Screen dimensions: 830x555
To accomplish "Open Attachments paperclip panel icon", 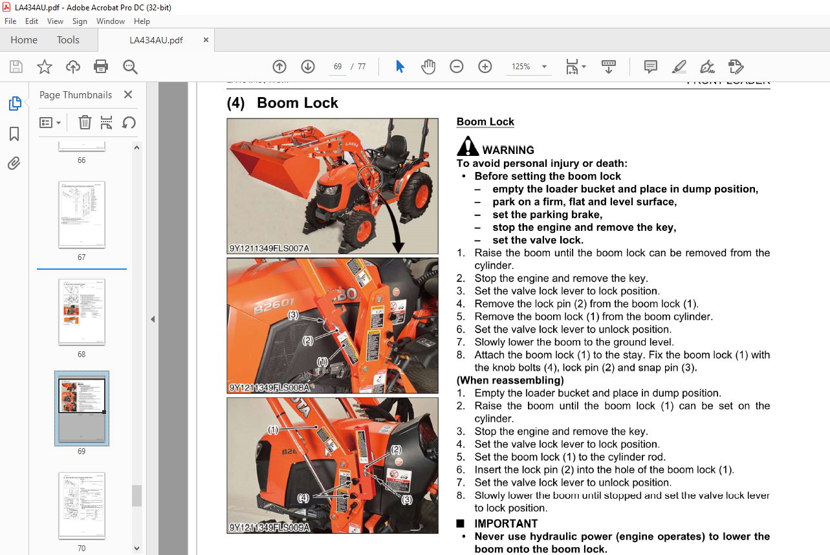I will coord(14,163).
